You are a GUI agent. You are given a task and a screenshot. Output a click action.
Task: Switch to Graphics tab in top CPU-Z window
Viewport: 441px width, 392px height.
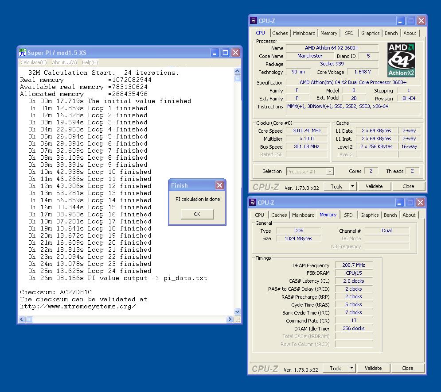click(x=370, y=33)
